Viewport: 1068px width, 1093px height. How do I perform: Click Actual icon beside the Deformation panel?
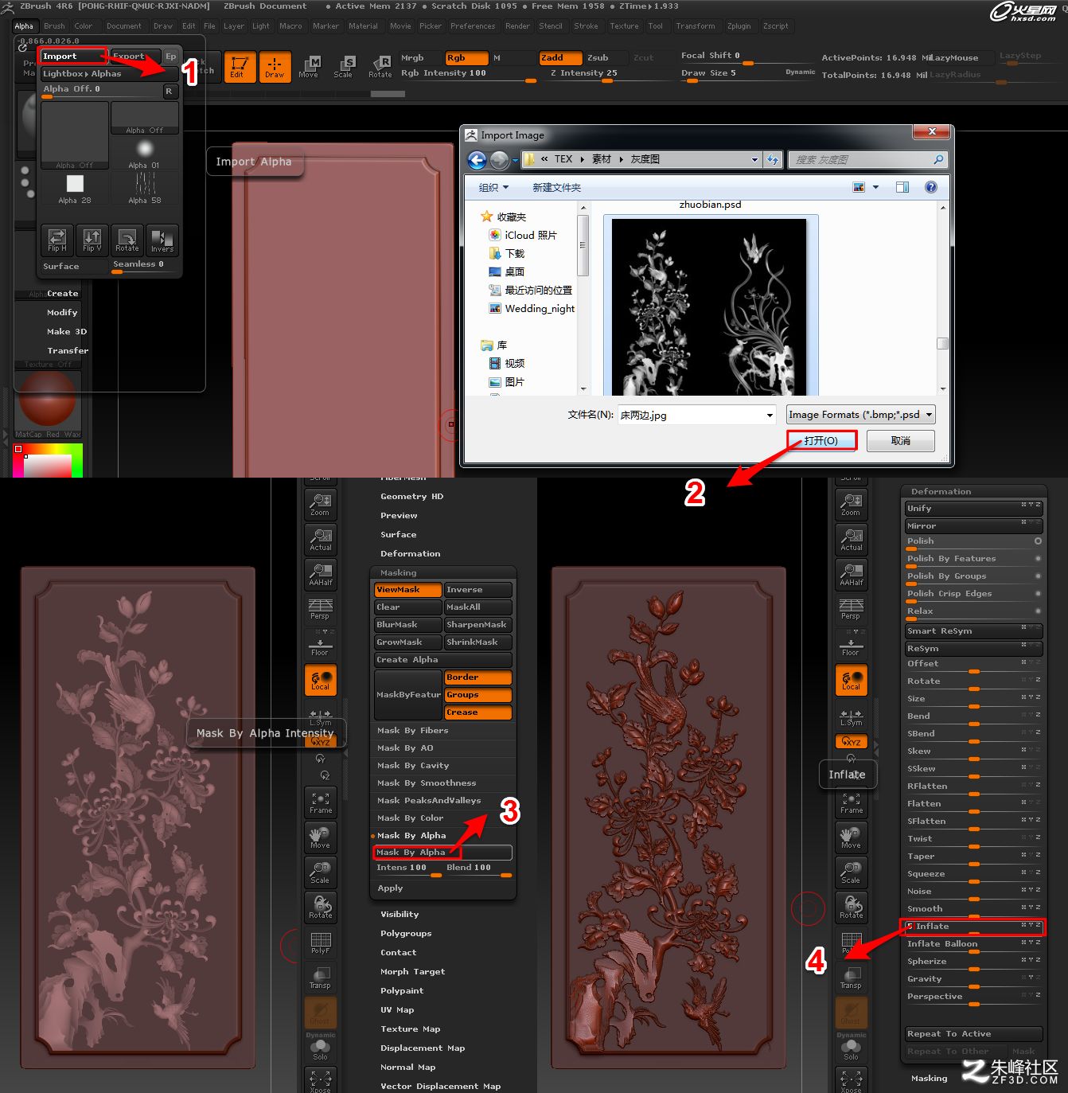[852, 540]
